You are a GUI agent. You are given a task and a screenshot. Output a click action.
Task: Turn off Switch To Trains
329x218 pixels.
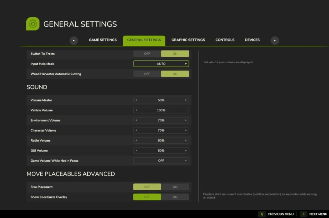pos(147,54)
